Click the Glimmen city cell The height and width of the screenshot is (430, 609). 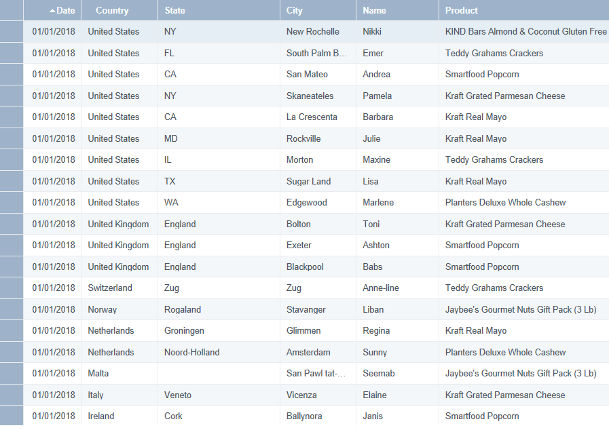point(318,330)
